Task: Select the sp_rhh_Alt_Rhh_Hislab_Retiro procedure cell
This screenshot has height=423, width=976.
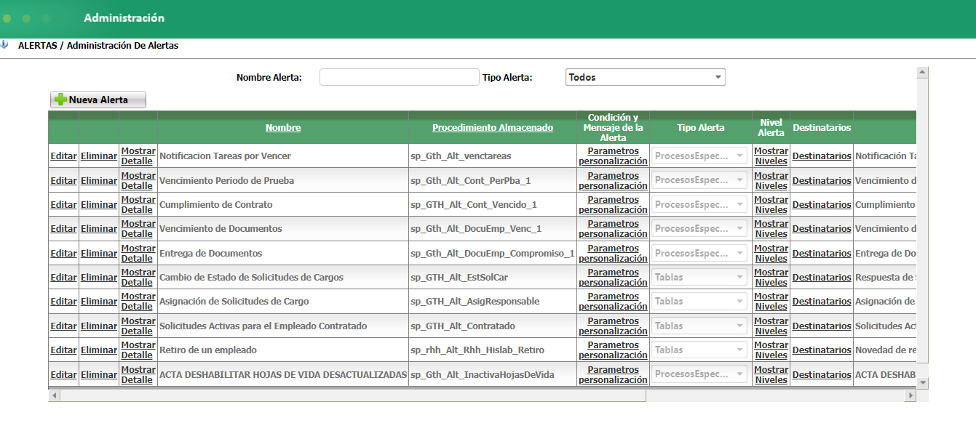Action: pyautogui.click(x=493, y=350)
